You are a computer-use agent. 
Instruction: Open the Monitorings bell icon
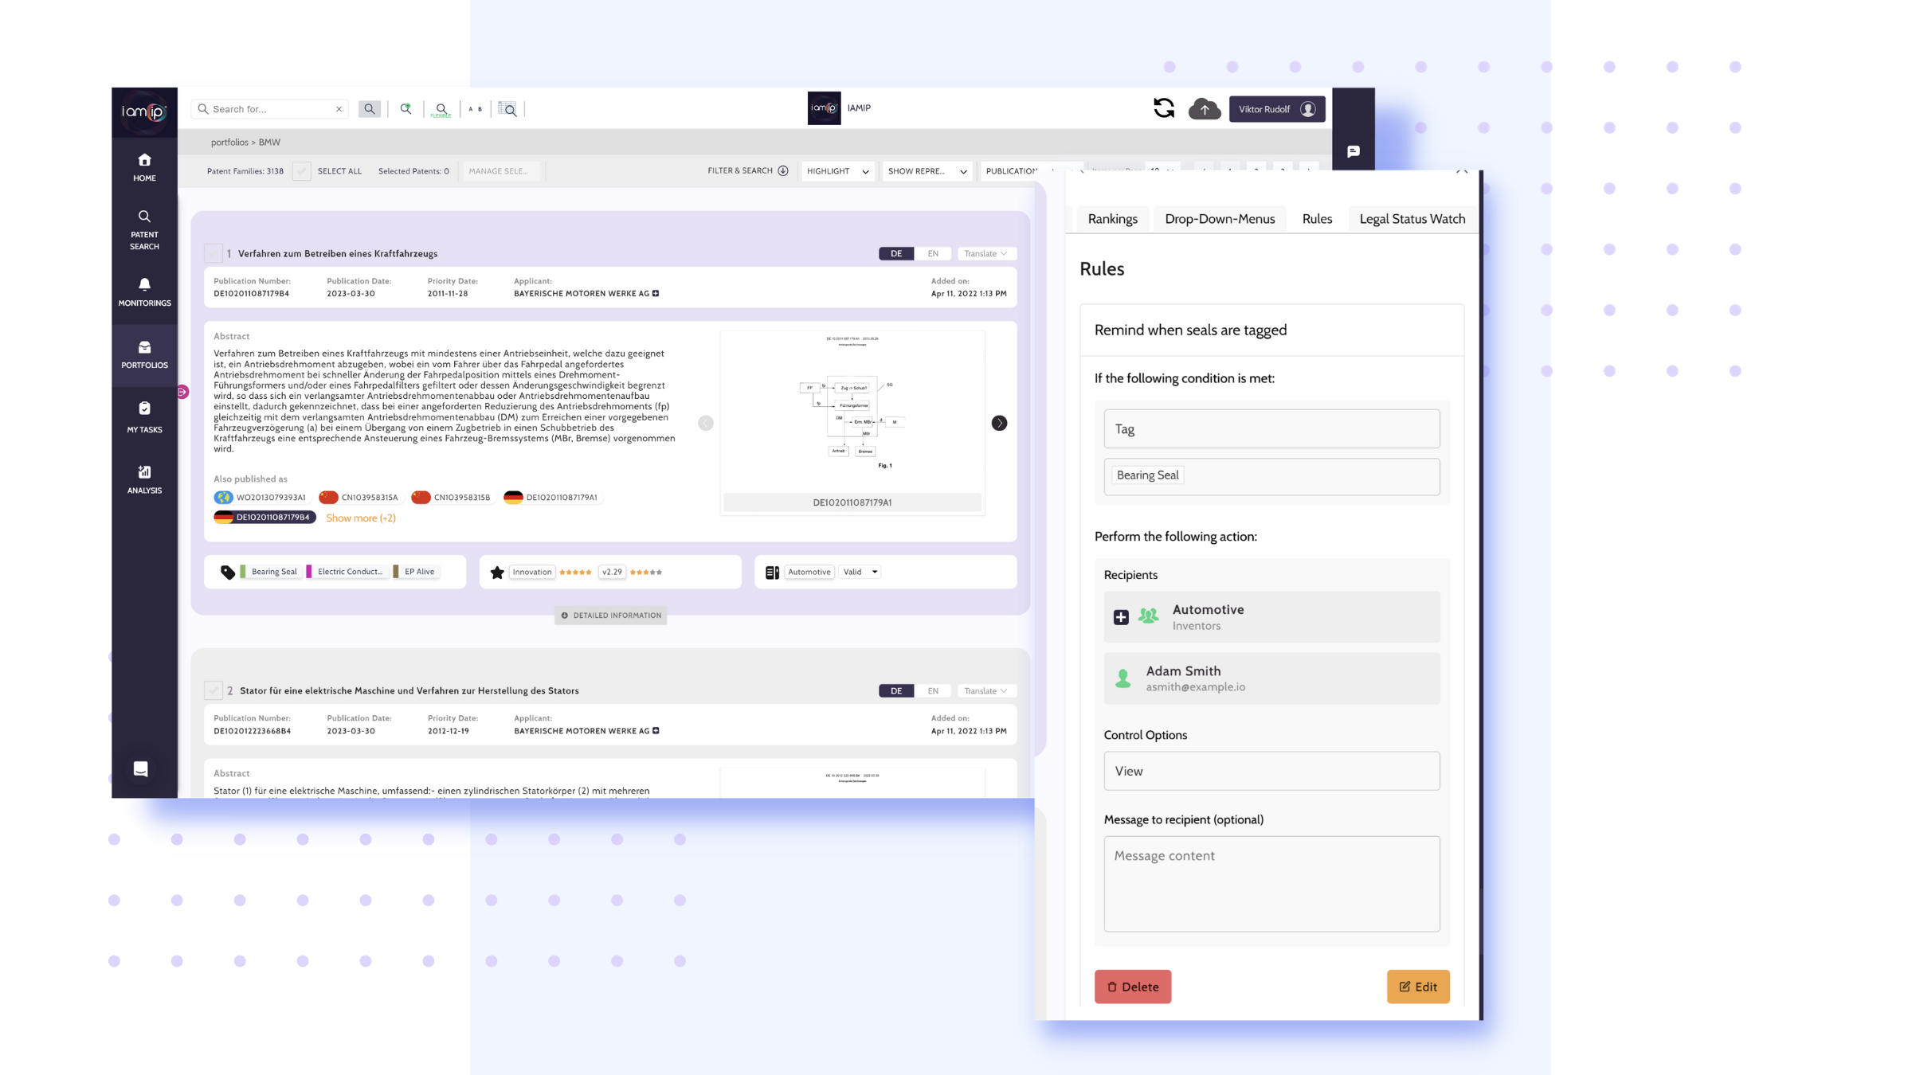tap(144, 284)
